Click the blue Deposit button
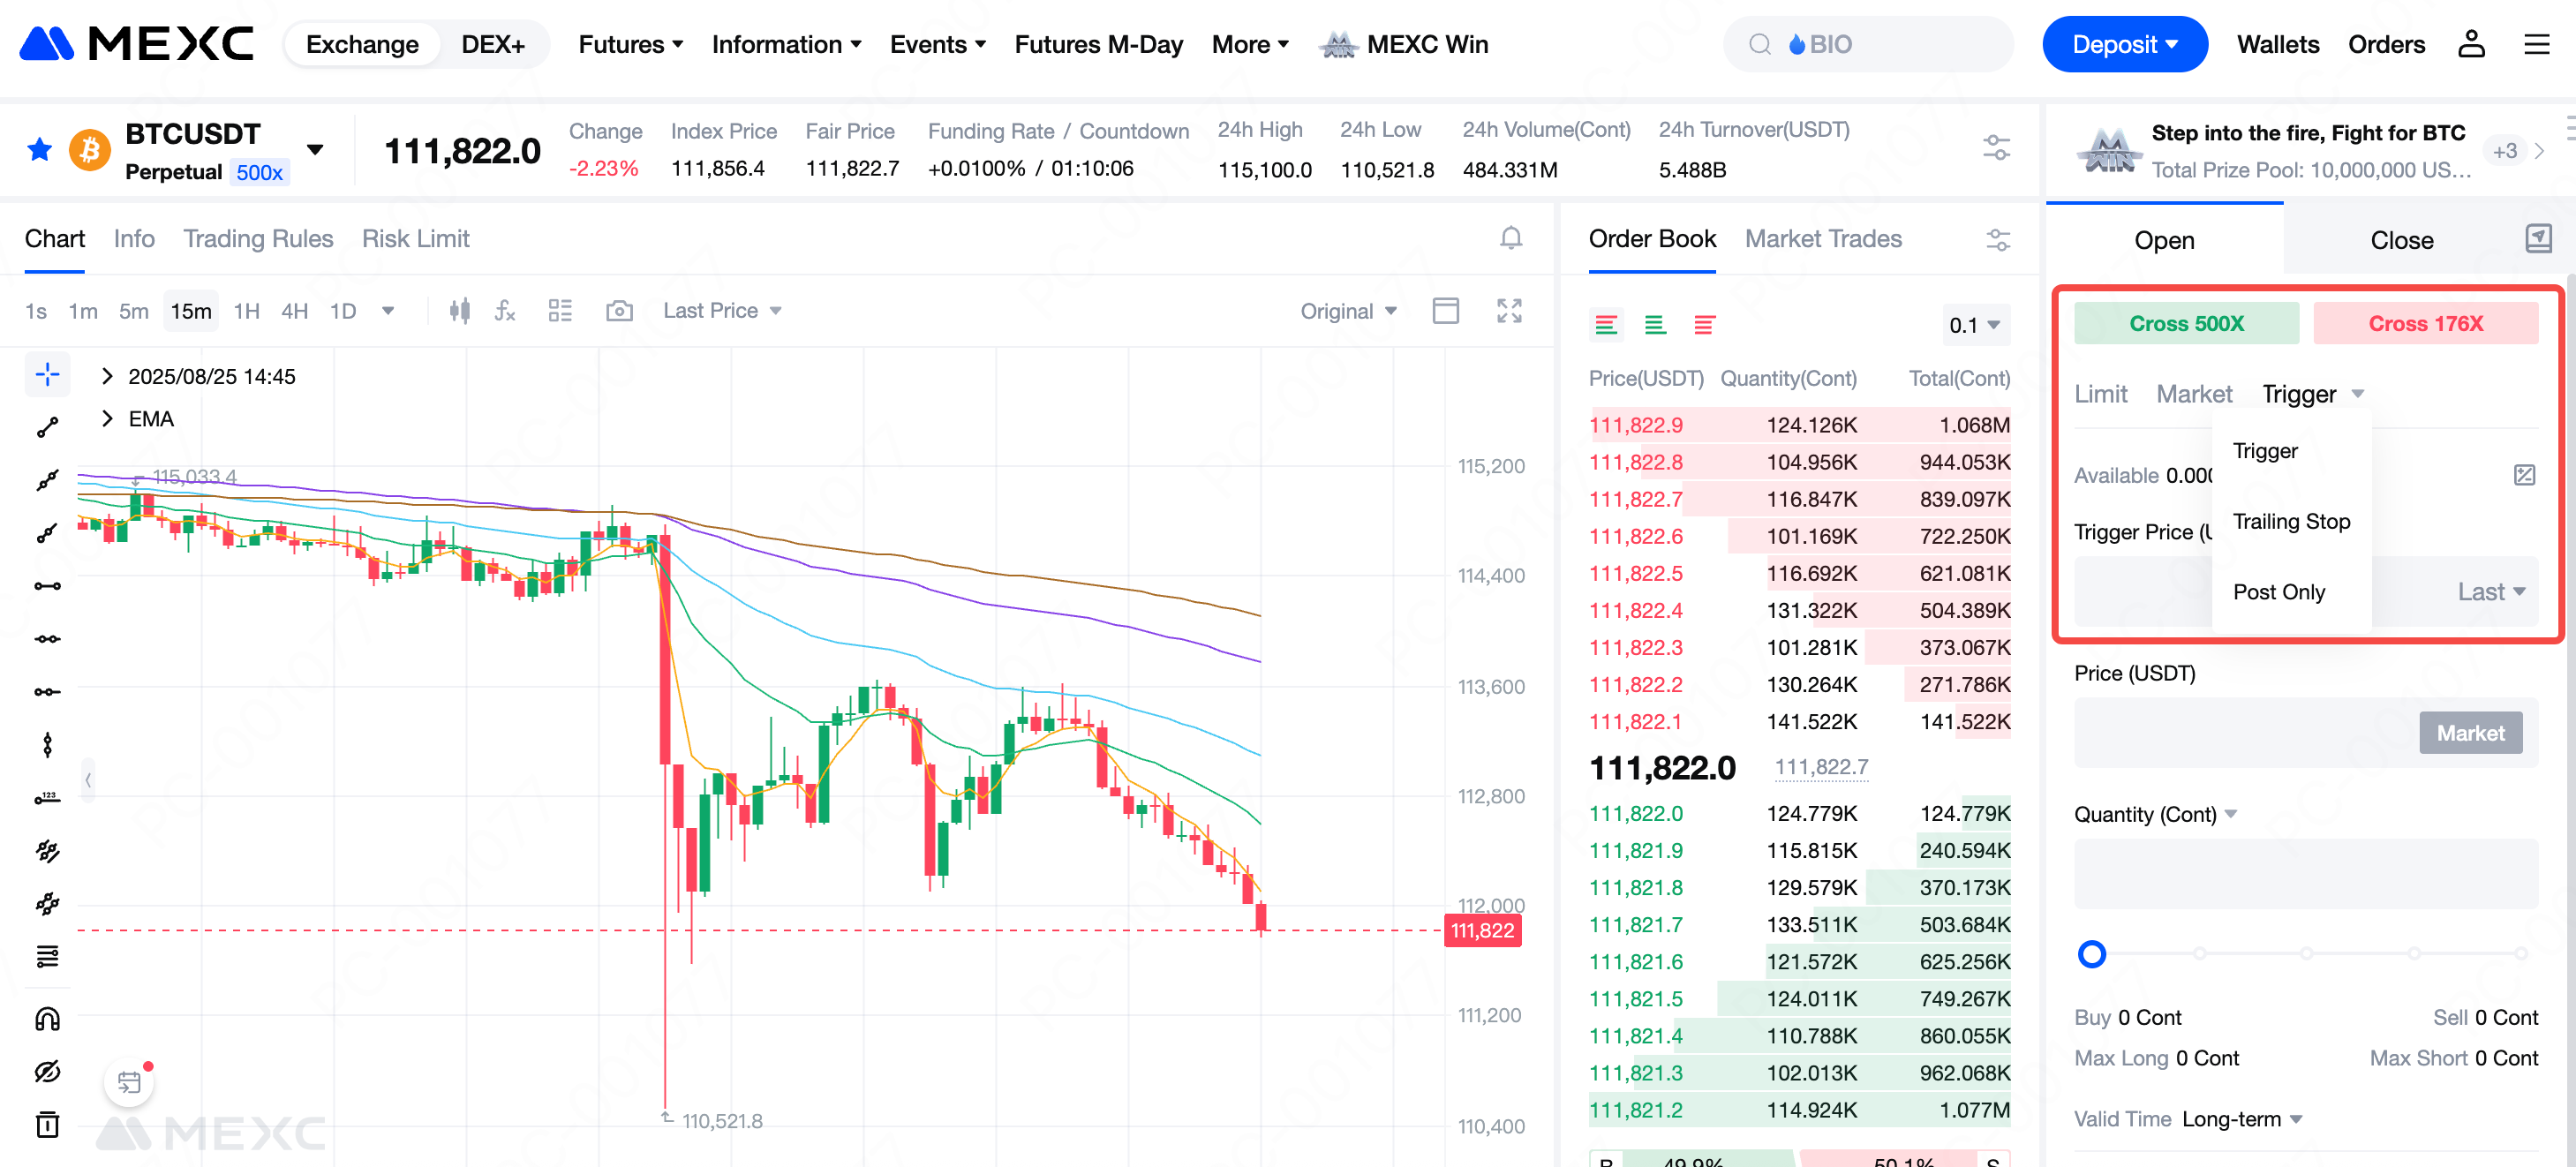Image resolution: width=2576 pixels, height=1167 pixels. (2123, 45)
